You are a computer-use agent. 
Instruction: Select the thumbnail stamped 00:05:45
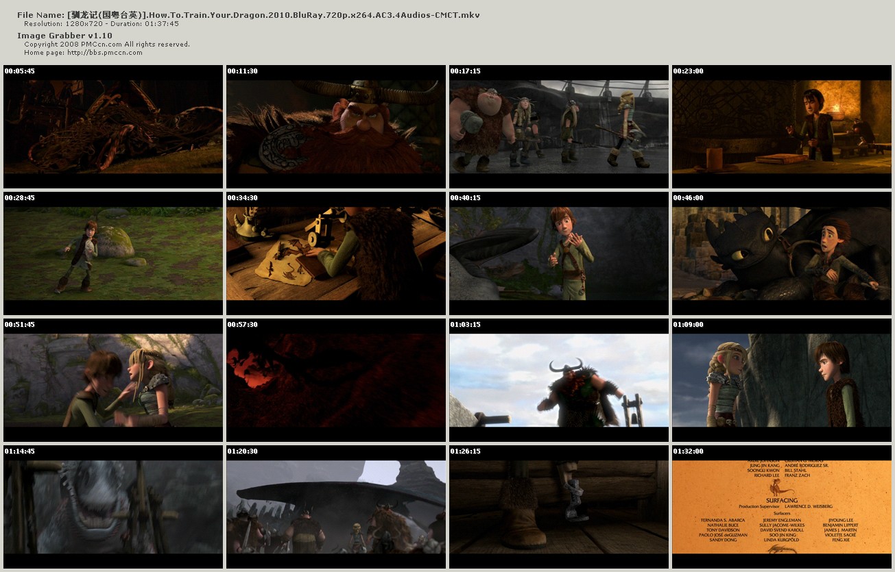[x=113, y=127]
